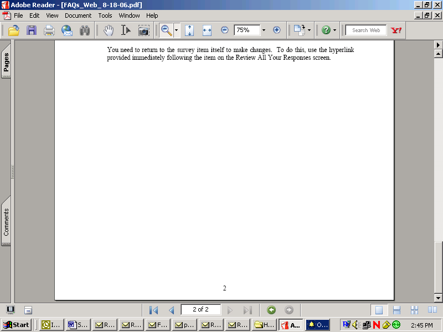443x332 pixels.
Task: Click the volume speaker tray icon
Action: [x=356, y=325]
